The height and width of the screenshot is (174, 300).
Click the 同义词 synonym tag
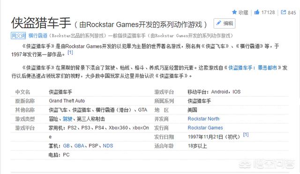[18, 36]
